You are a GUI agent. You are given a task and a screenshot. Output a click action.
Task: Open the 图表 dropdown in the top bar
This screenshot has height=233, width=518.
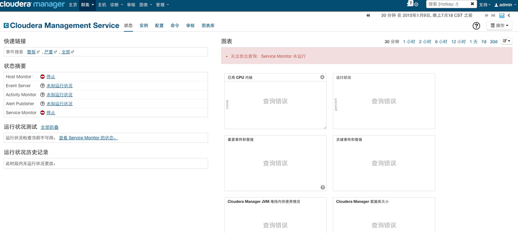[x=146, y=5]
